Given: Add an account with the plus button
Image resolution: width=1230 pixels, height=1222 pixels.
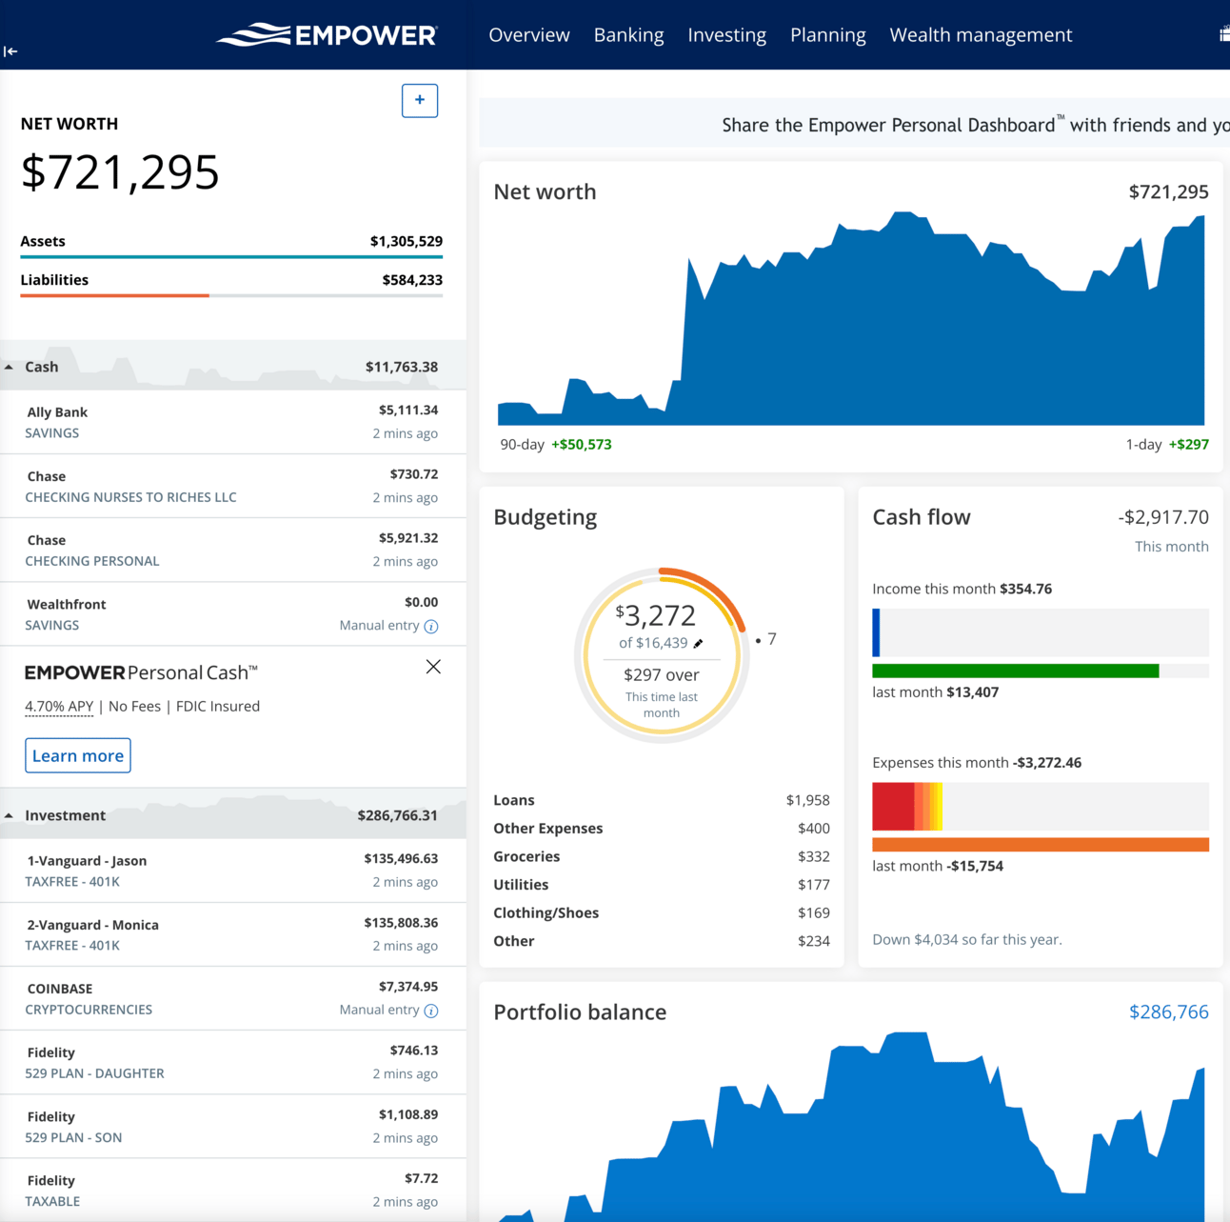Looking at the screenshot, I should tap(420, 100).
